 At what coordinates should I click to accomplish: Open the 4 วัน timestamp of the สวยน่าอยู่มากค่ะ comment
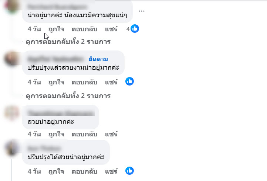34,133
